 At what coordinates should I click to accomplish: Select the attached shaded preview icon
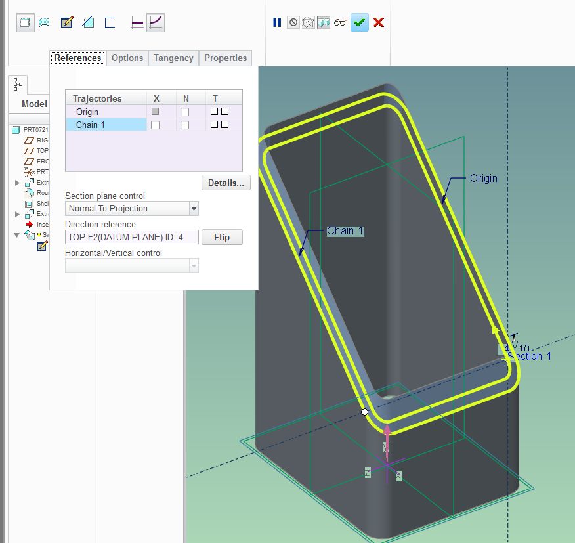point(324,23)
